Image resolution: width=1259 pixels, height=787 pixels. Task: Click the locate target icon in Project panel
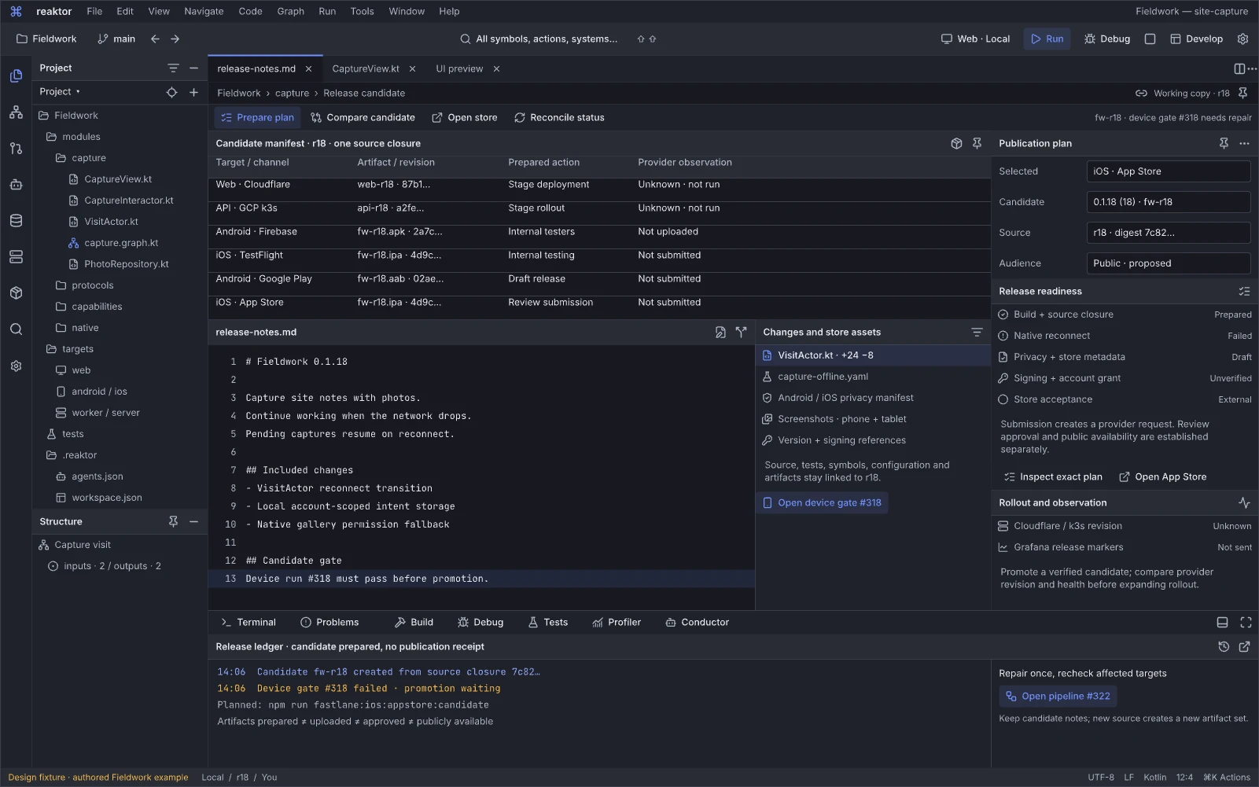click(x=171, y=92)
